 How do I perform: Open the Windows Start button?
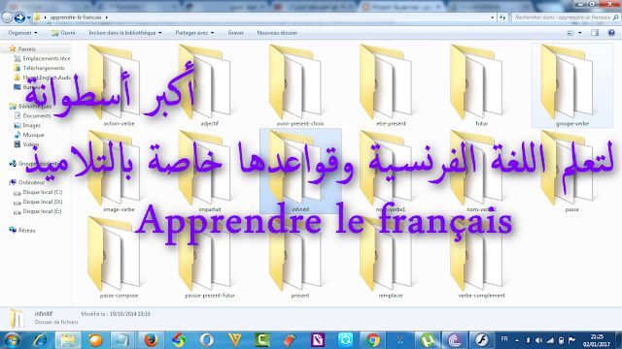(11, 340)
